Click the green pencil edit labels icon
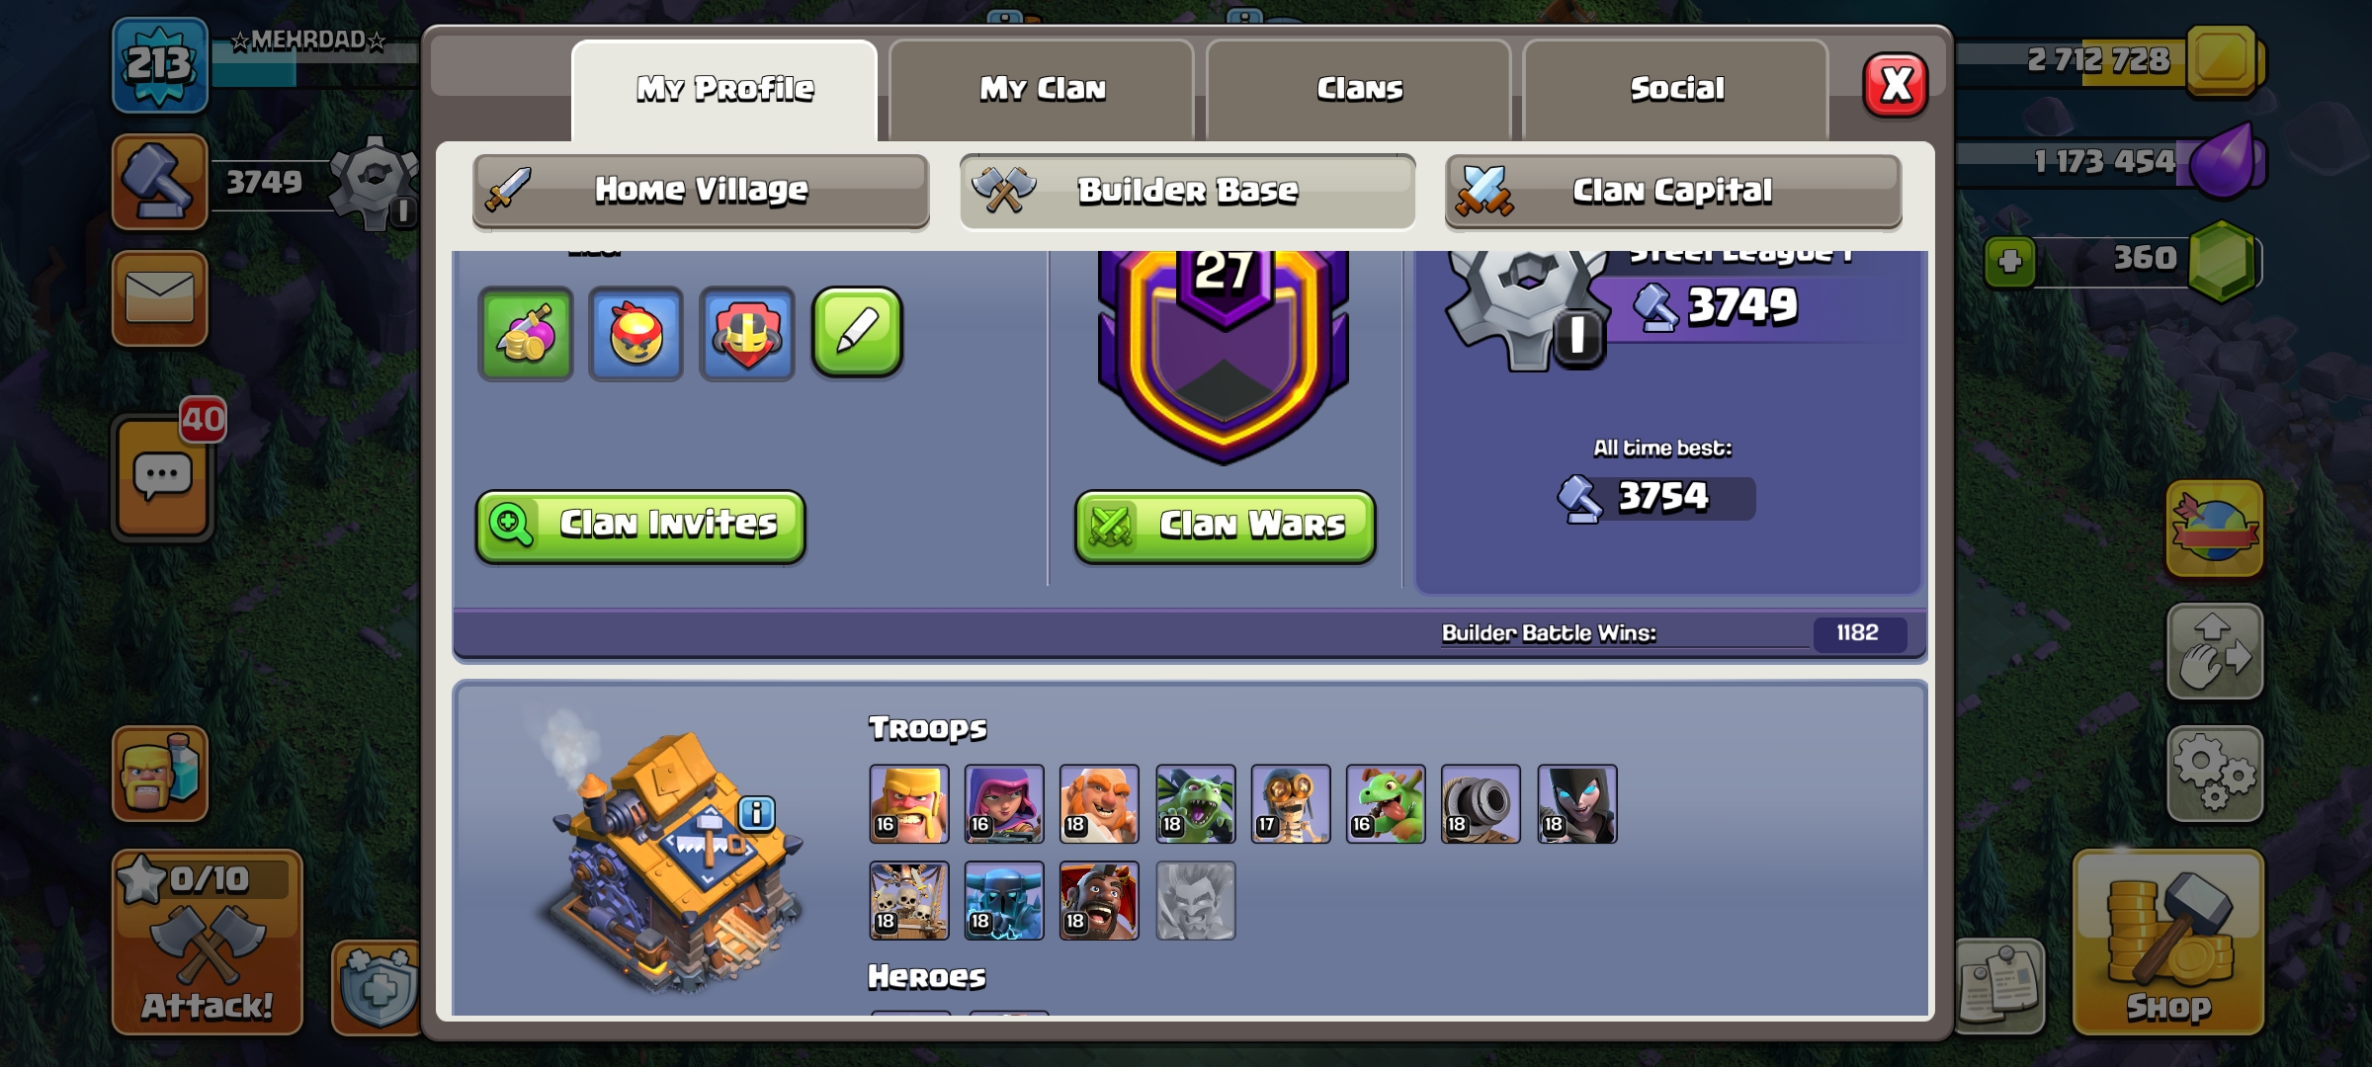The height and width of the screenshot is (1067, 2372). [857, 333]
